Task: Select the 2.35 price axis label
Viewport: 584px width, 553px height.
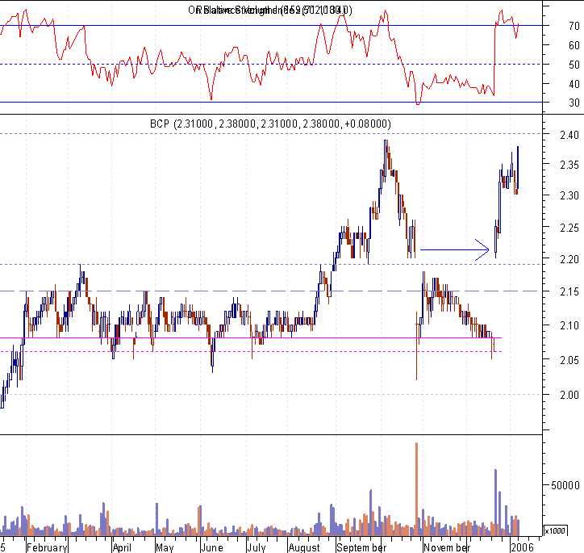Action: coord(569,165)
